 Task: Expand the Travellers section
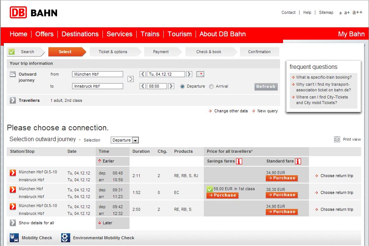click(x=13, y=100)
